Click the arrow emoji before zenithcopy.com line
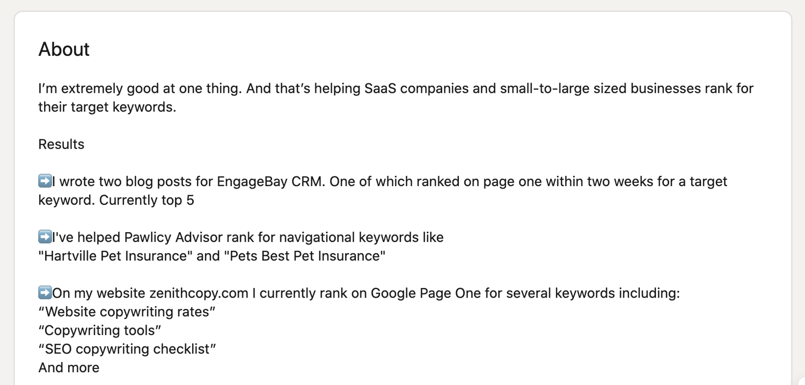 click(x=45, y=293)
